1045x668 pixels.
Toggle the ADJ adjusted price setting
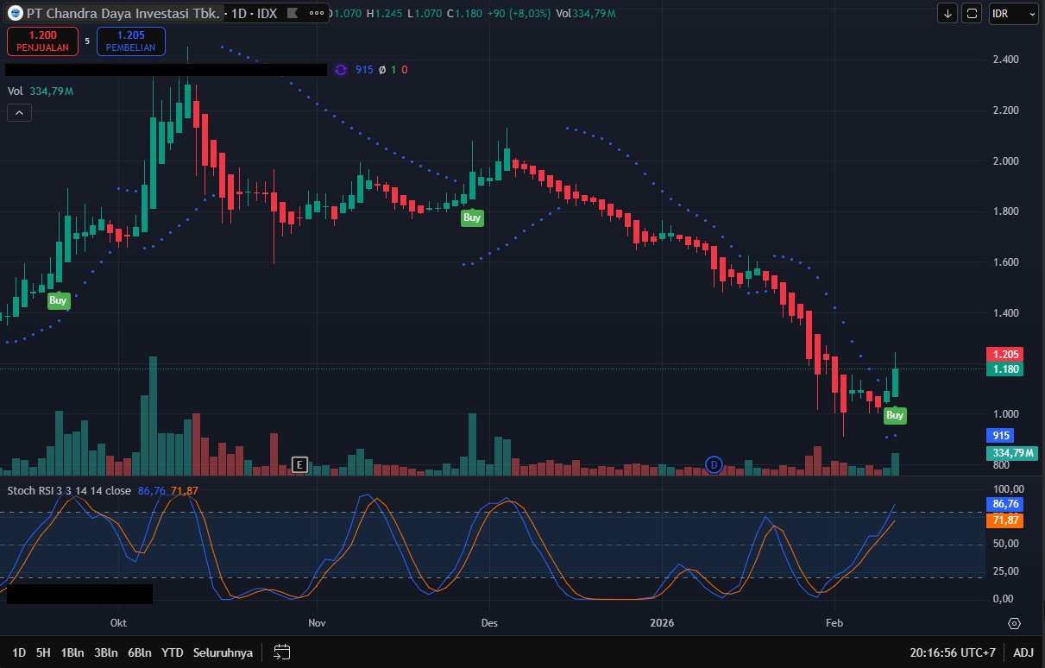[1023, 652]
